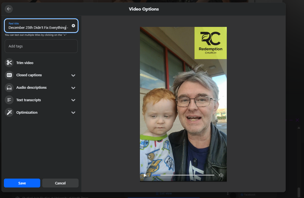This screenshot has height=198, width=304.
Task: Click the Audio descriptions headphones icon
Action: point(9,88)
